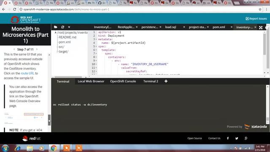This screenshot has width=270, height=152.
Task: Close the pom.xml editor tab
Action: pyautogui.click(x=232, y=27)
